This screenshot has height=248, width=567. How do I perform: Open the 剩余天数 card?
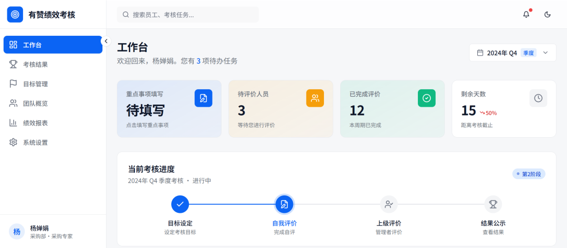(504, 109)
